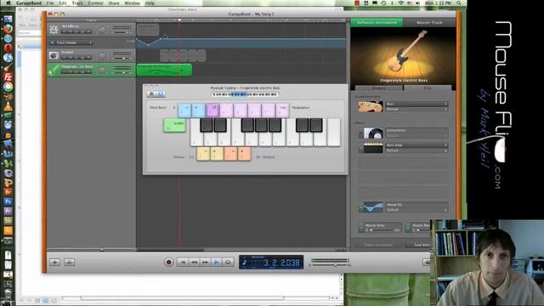Select the green bass region in timeline

pyautogui.click(x=164, y=70)
